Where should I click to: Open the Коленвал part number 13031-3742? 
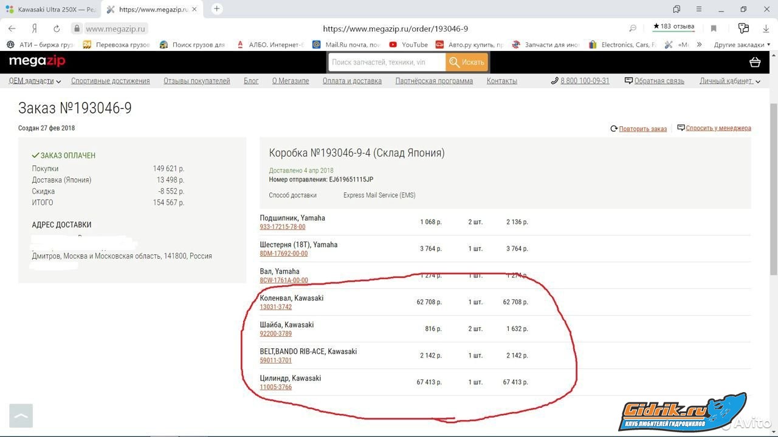click(276, 307)
